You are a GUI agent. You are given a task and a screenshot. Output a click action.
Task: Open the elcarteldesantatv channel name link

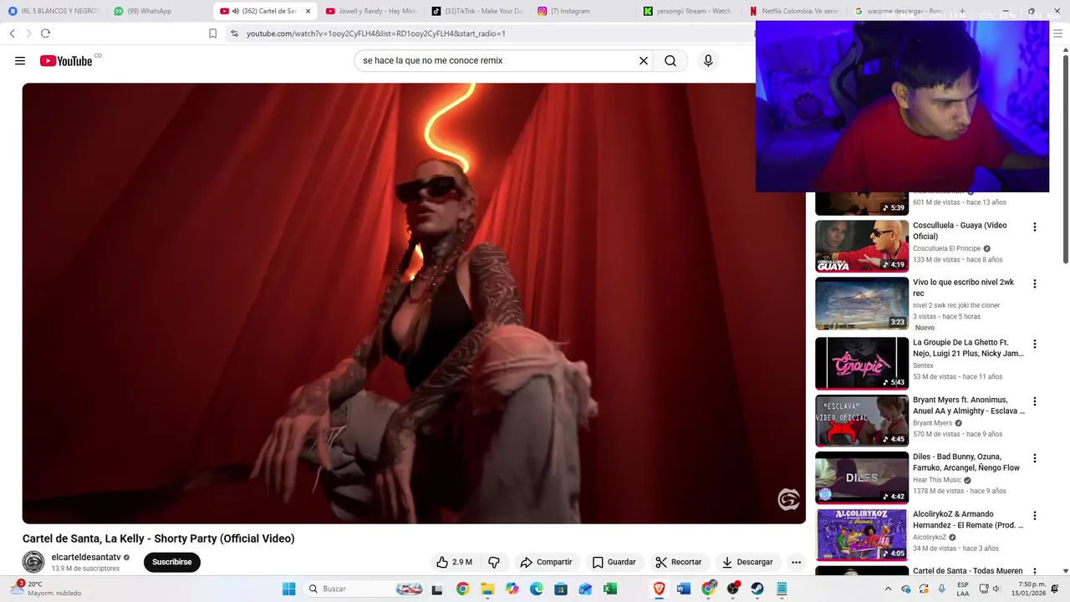tap(86, 557)
